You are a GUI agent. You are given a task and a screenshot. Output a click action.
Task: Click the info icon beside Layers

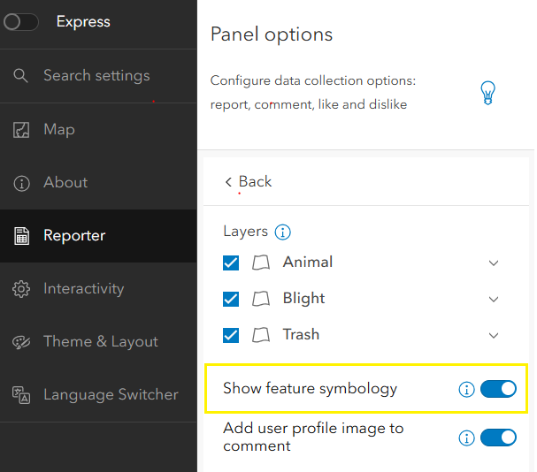[283, 232]
